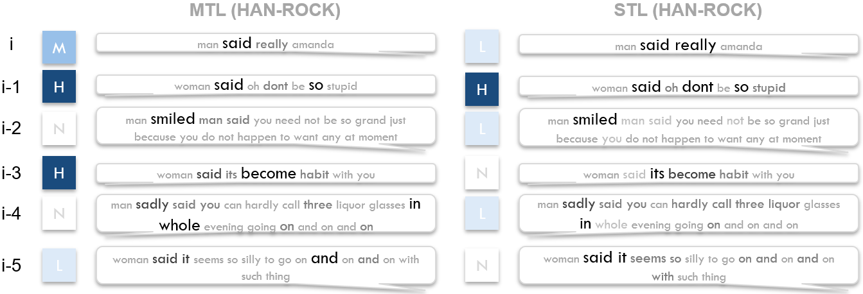
Task: Click the MTL (HAN-ROCK) heading
Action: (x=265, y=10)
